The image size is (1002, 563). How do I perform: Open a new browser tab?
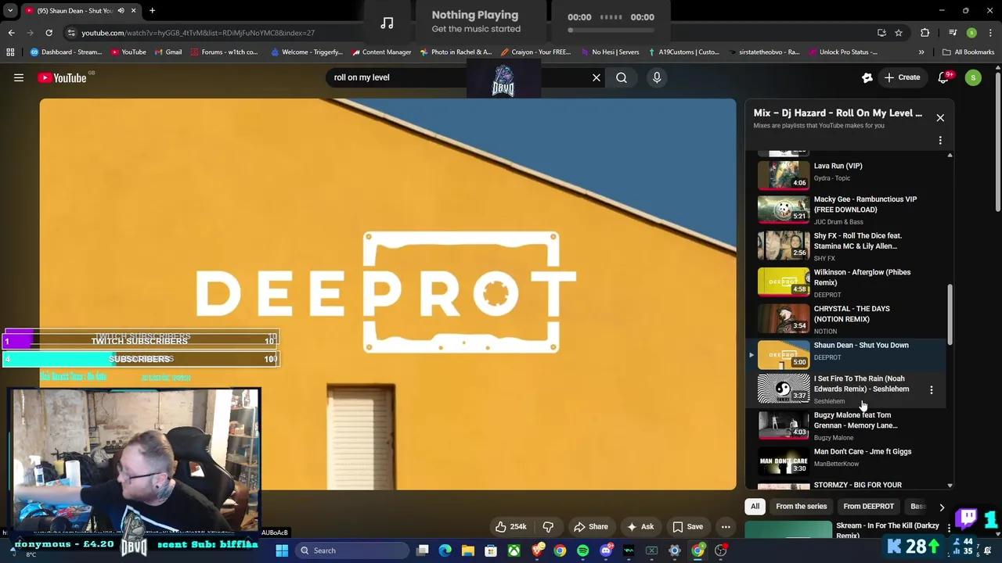pos(152,11)
